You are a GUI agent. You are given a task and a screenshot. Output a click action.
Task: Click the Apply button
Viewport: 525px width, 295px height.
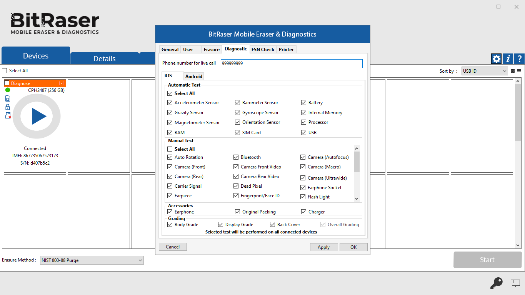point(324,247)
